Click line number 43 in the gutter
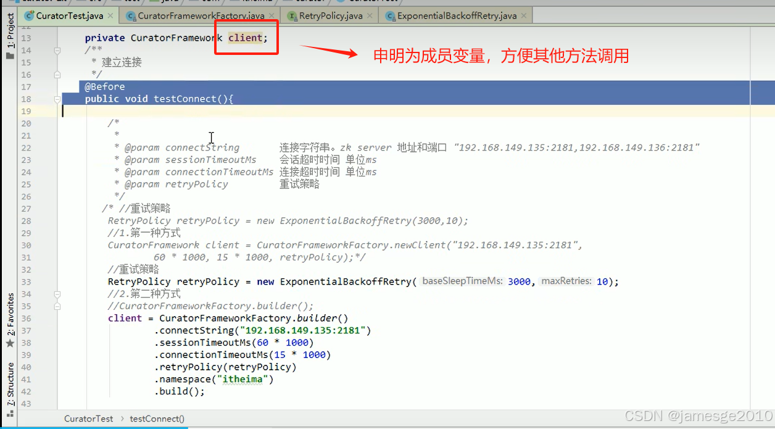Screen dimensions: 775x429 pyautogui.click(x=25, y=404)
